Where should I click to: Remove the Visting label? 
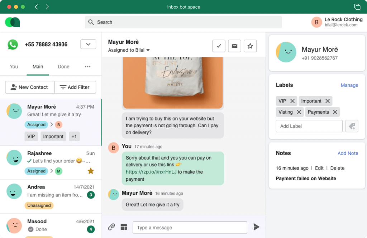[299, 112]
